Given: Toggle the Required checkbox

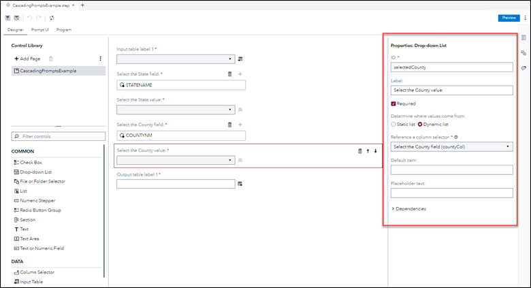Looking at the screenshot, I should click(393, 103).
